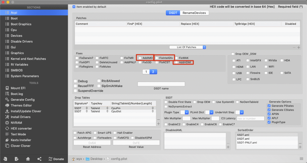Open the Generate Config tool
Image resolution: width=307 pixels, height=163 pixels.
[x=22, y=100]
